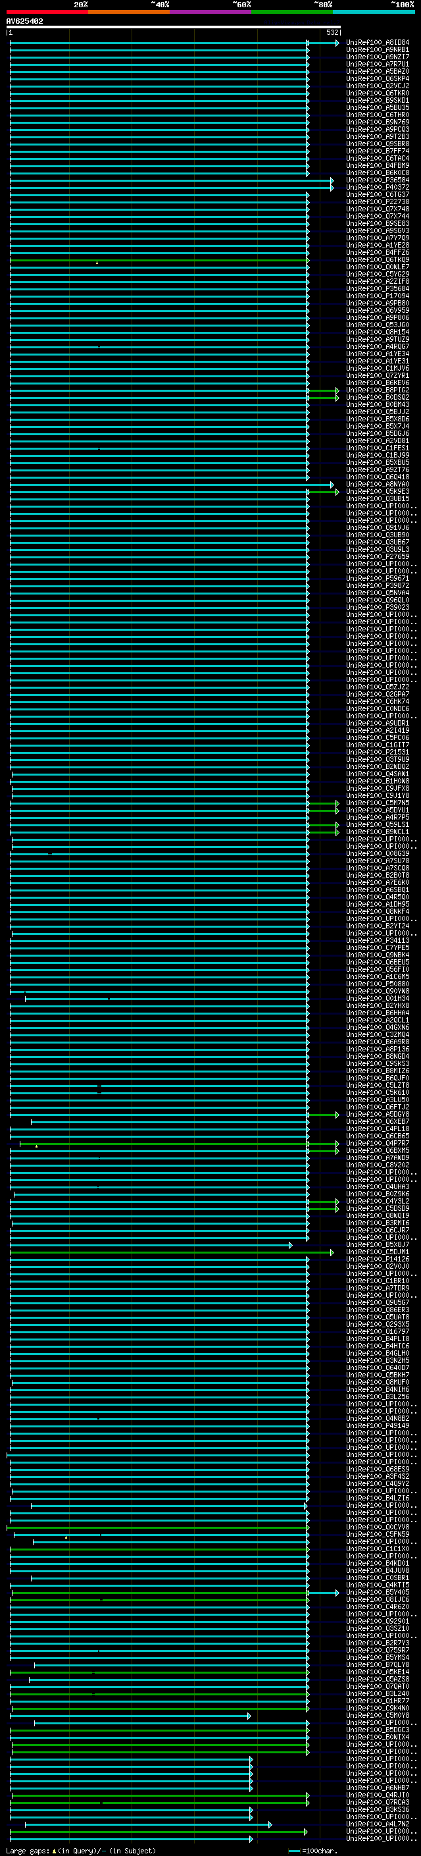Select the UniRef100_B6HHA4 label
421x1856 pixels.
pos(377,1013)
